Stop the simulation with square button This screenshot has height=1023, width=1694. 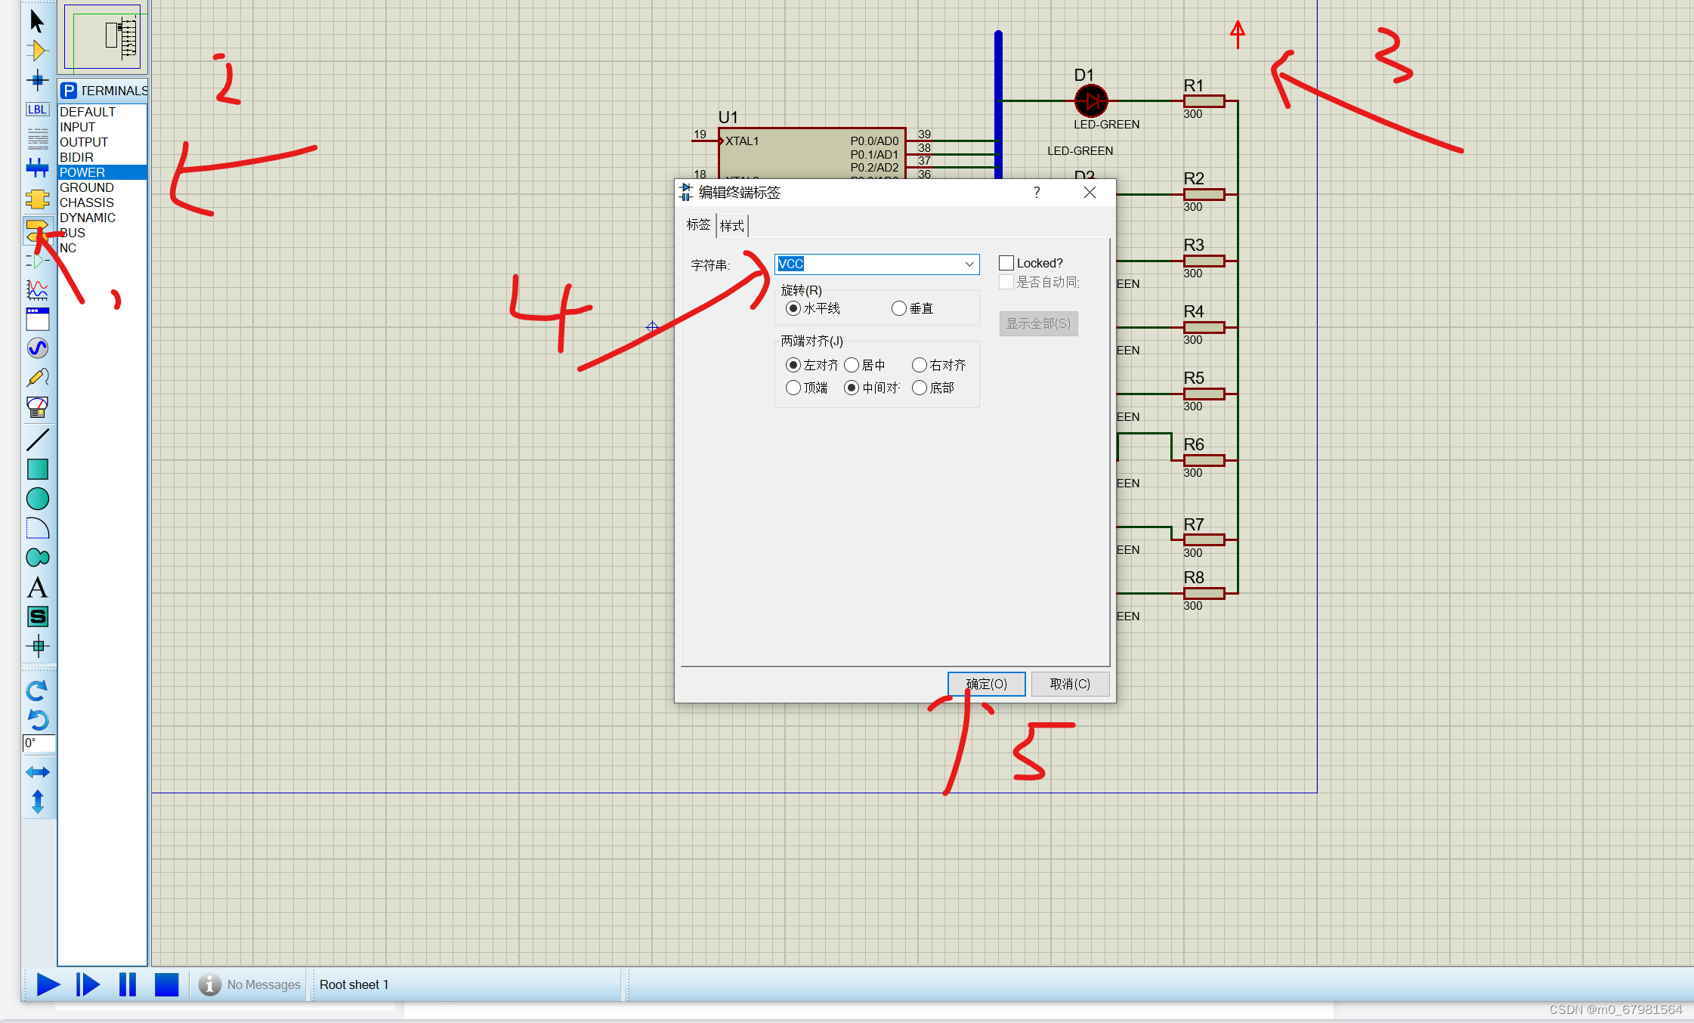pos(166,984)
